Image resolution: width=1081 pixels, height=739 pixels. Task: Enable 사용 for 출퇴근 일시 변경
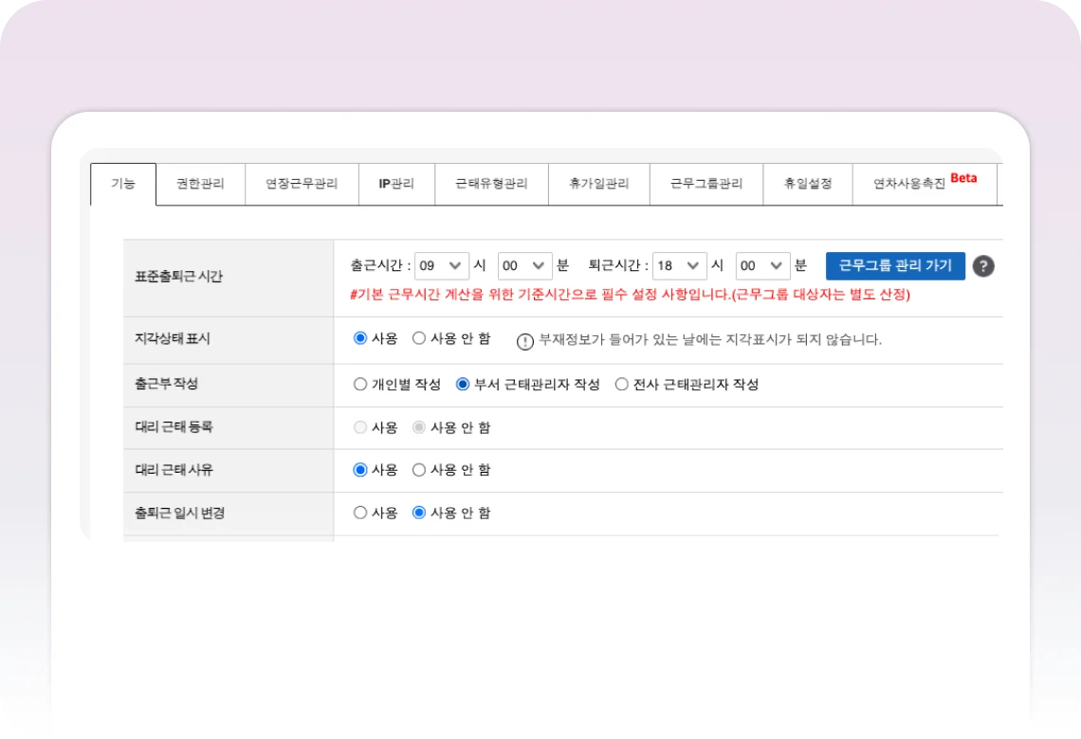coord(360,513)
